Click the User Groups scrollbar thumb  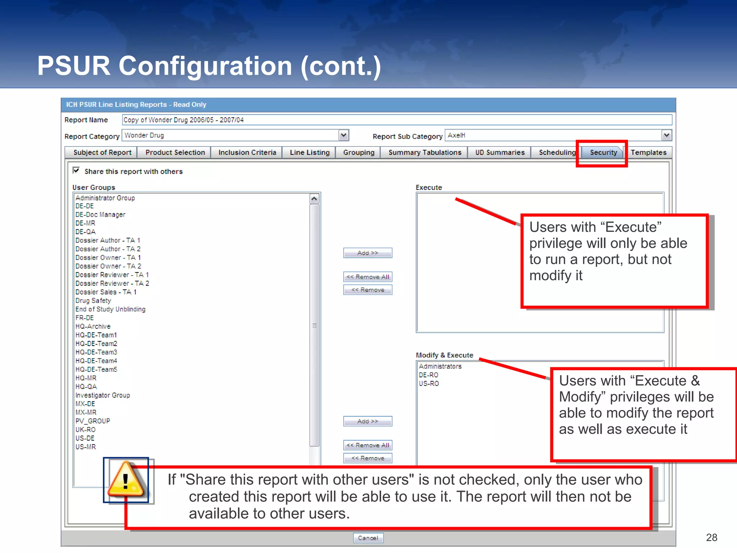(x=314, y=325)
